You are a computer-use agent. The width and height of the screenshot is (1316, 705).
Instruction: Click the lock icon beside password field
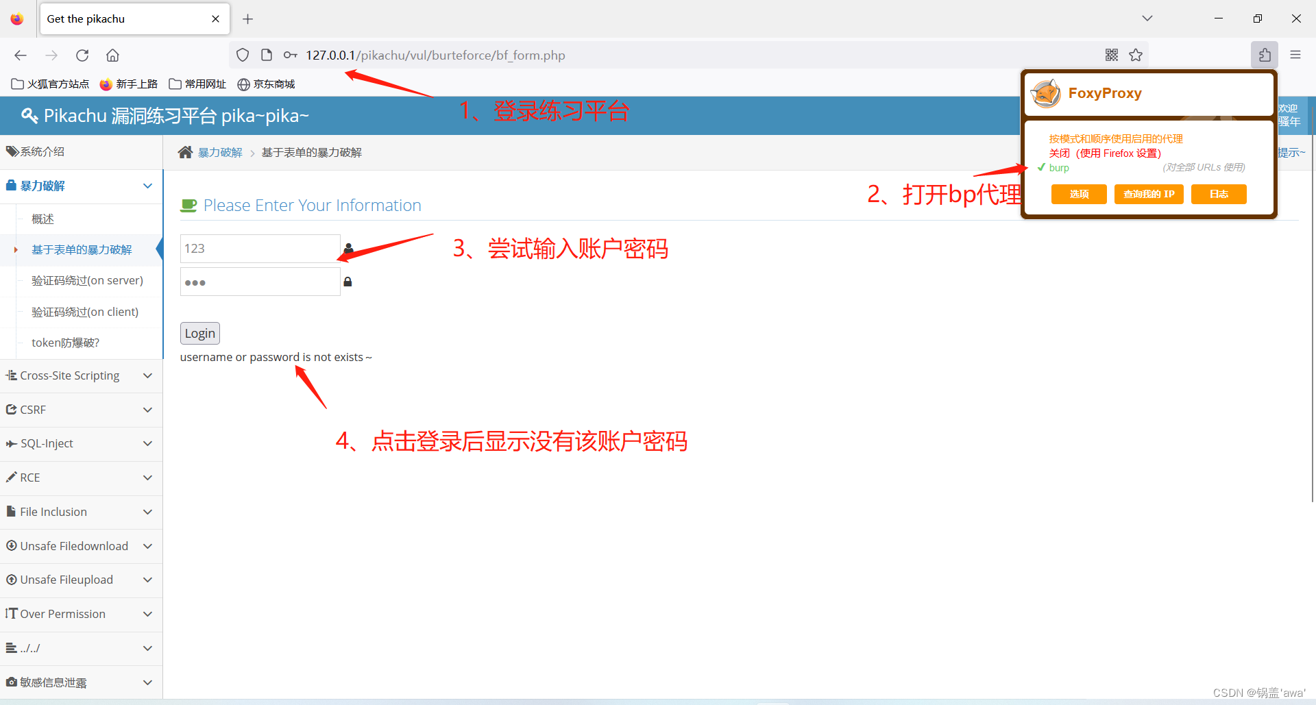[x=348, y=282]
